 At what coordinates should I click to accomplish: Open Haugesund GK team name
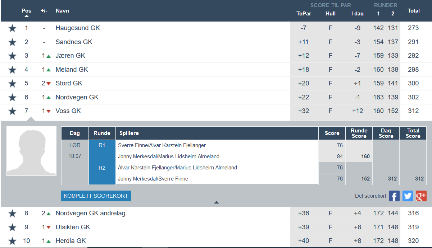coord(78,28)
